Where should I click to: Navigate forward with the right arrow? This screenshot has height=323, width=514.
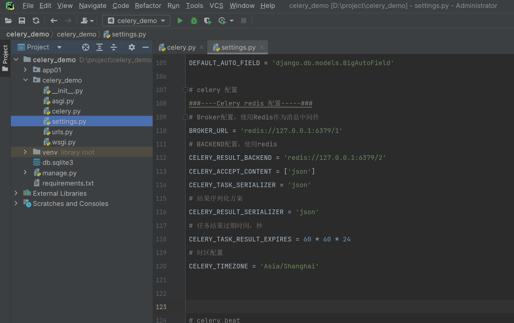68,21
